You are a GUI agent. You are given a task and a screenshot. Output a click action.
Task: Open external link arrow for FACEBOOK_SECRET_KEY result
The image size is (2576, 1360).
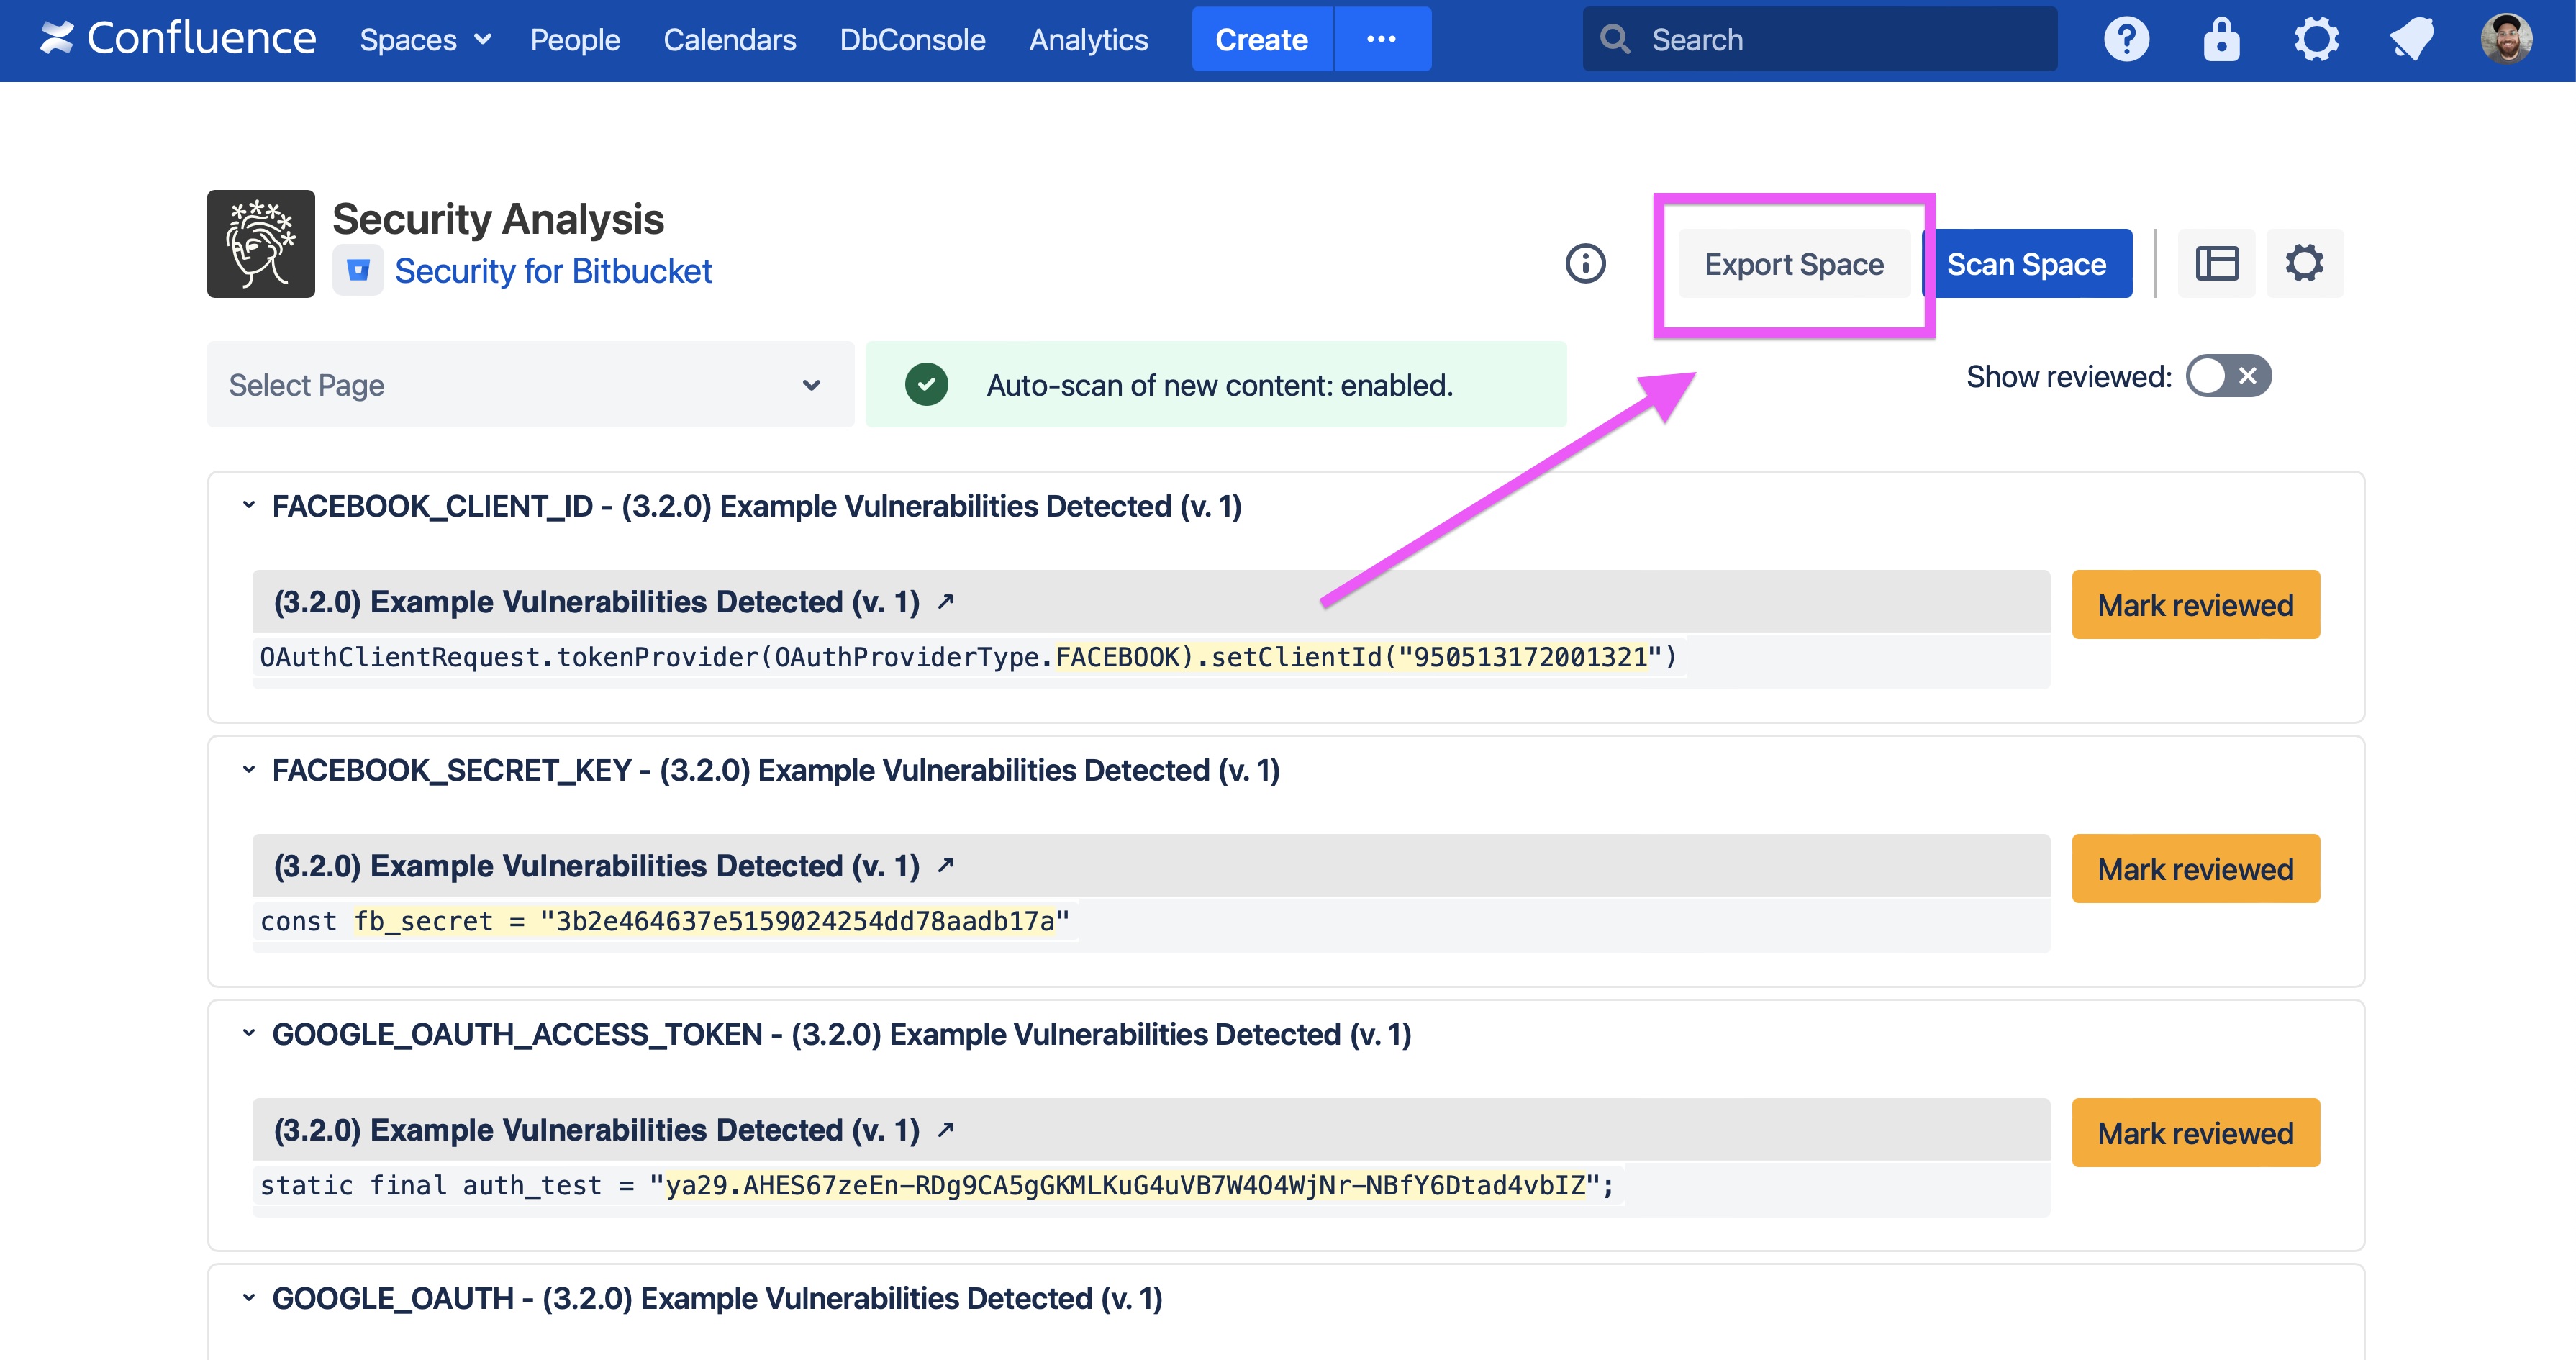pos(946,865)
